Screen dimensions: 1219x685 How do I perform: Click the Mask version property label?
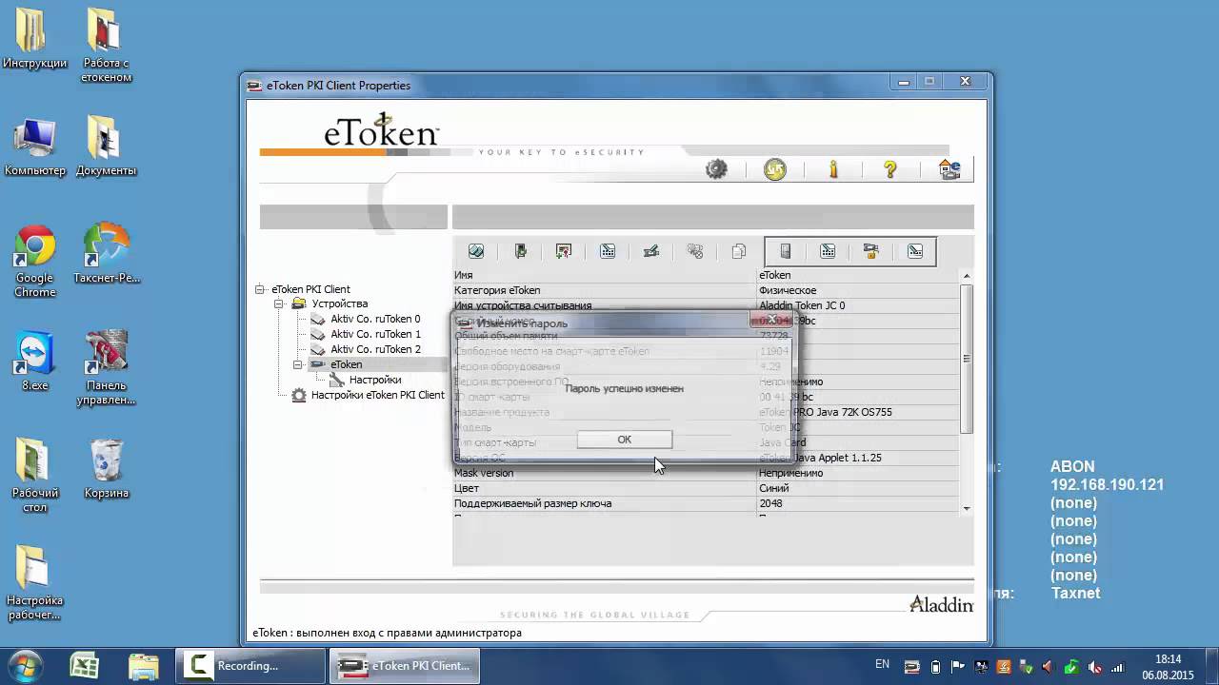[484, 473]
